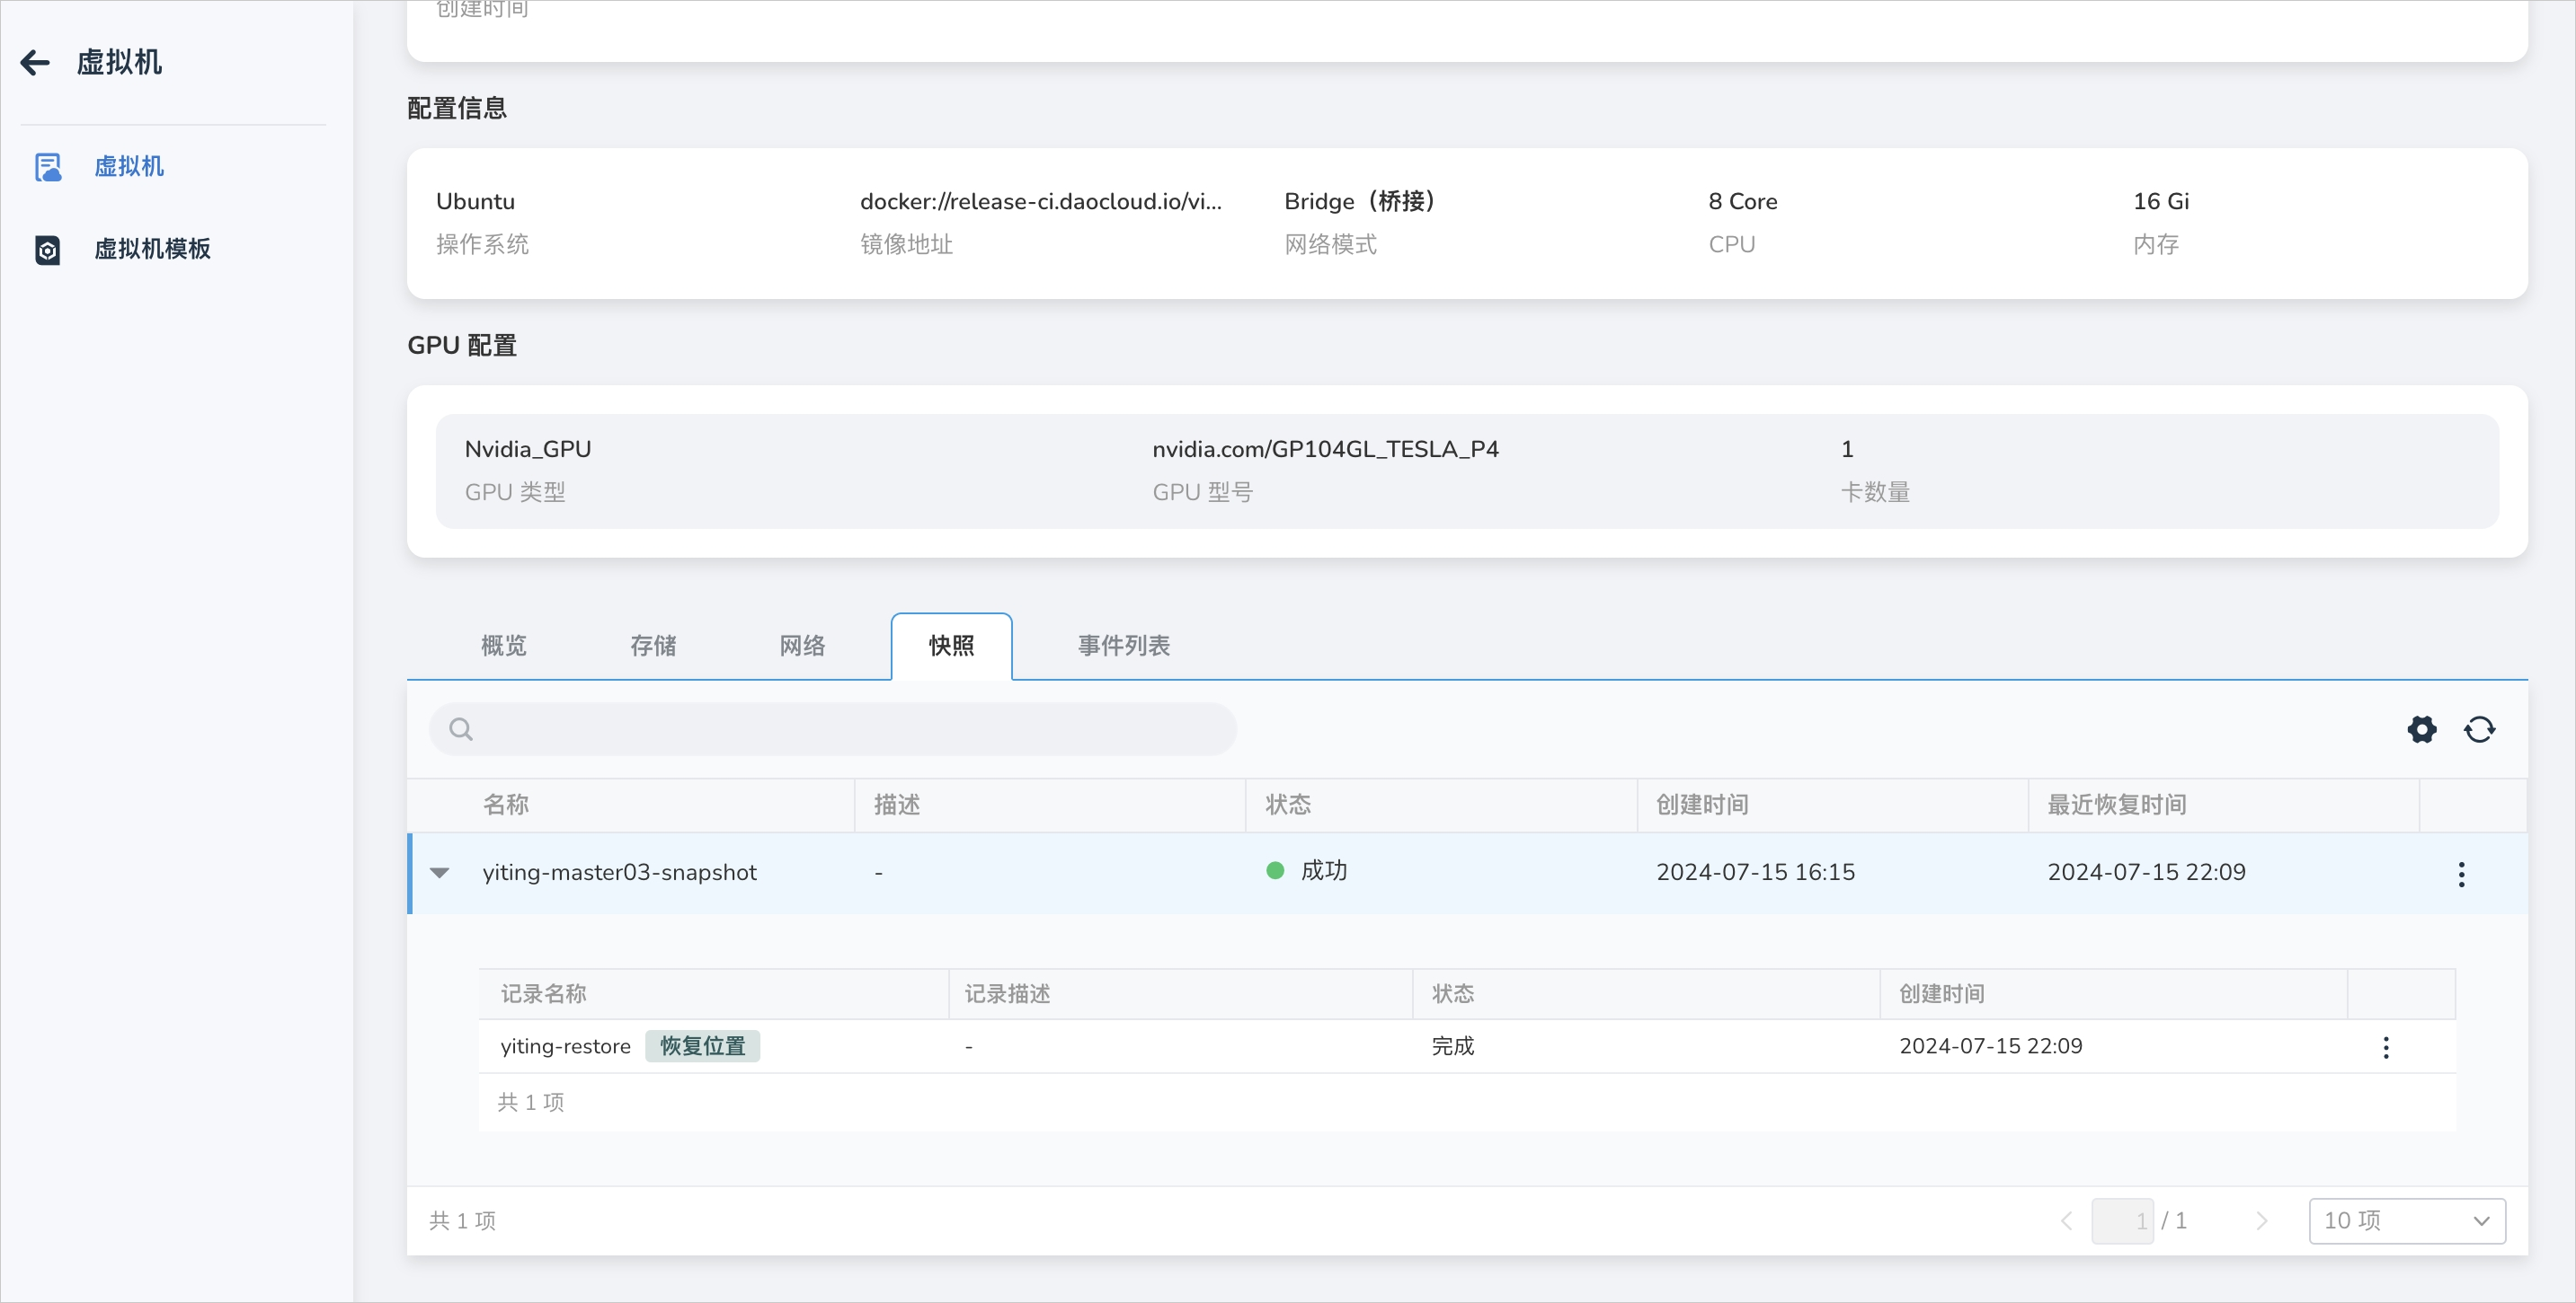Go to previous page arrow

(2066, 1221)
